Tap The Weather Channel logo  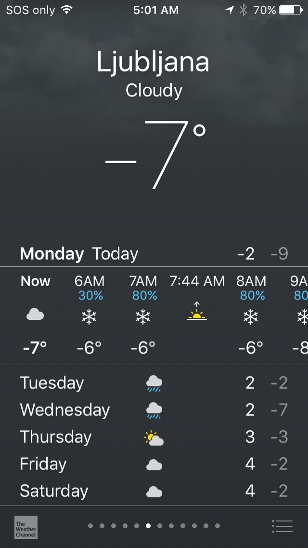click(26, 527)
